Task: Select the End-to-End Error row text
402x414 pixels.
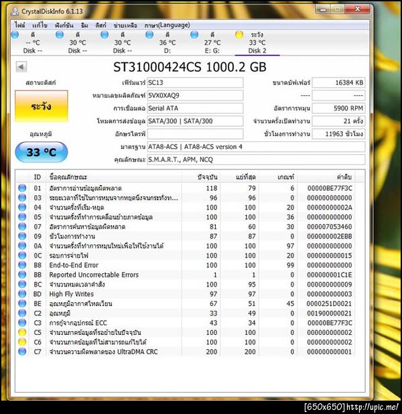Action: click(74, 265)
